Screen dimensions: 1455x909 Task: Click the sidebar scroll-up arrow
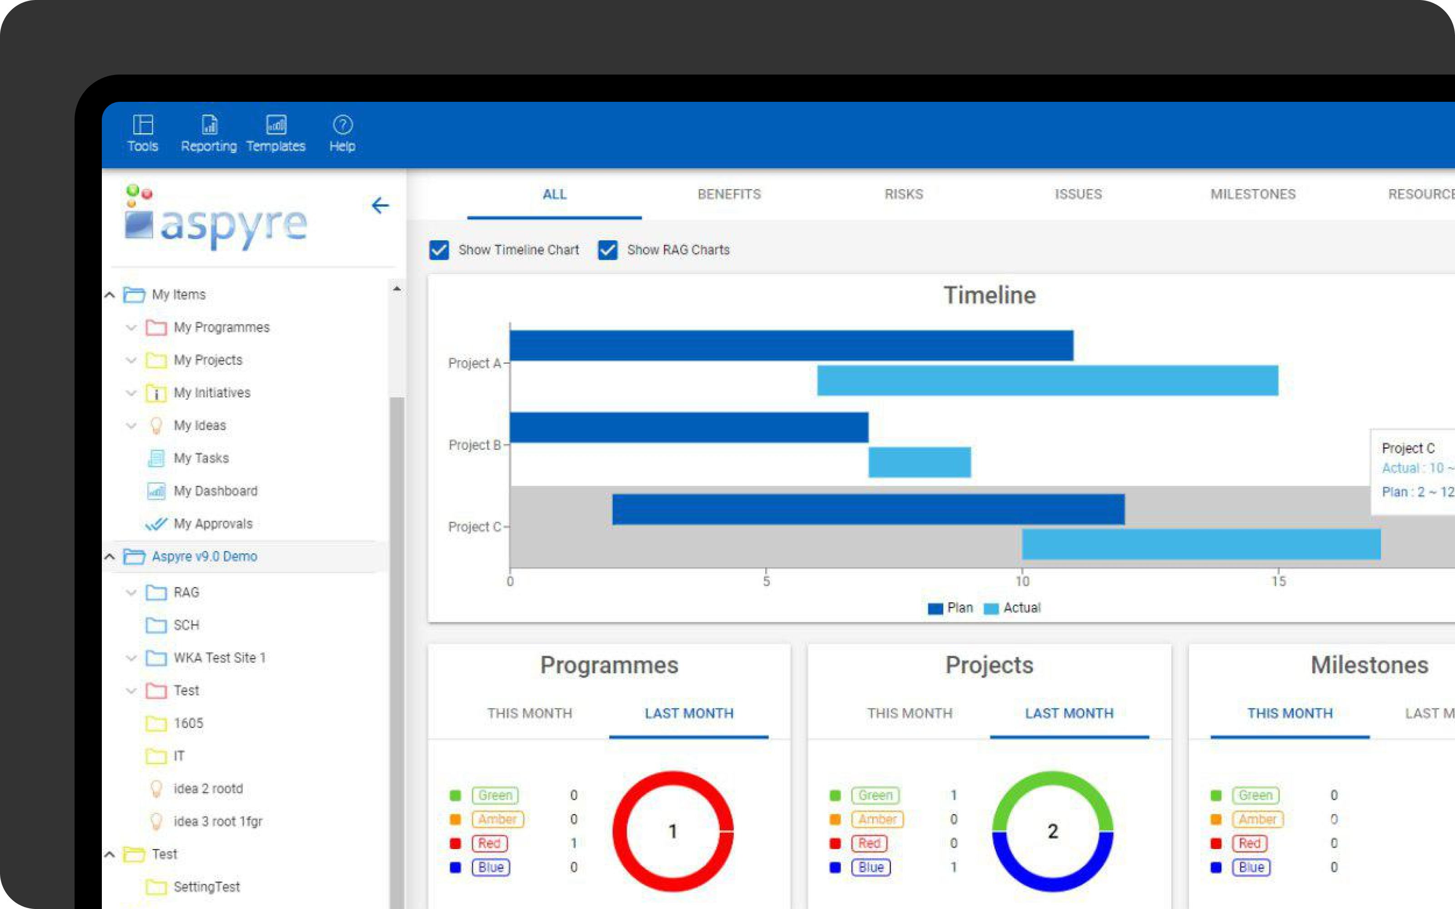[x=397, y=289]
